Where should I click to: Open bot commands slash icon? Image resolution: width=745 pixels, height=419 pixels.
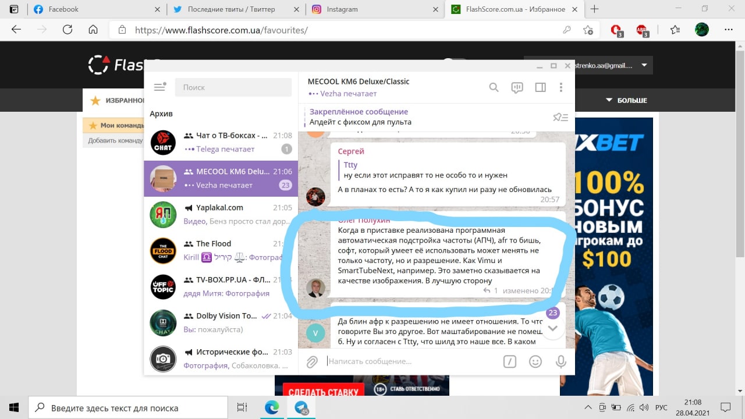(509, 361)
